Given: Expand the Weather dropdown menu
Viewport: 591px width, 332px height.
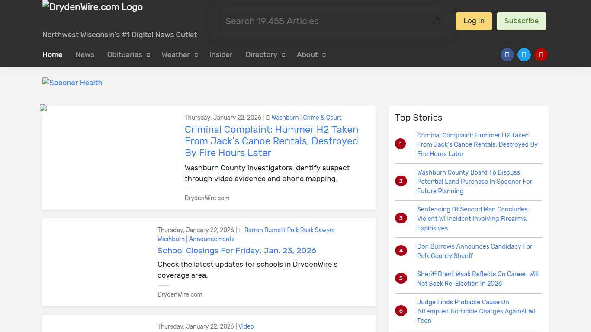Looking at the screenshot, I should pyautogui.click(x=179, y=55).
